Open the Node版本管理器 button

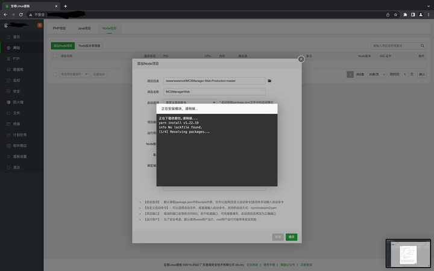(x=89, y=46)
